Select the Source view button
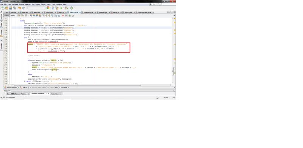The image size is (303, 148). tap(6, 16)
